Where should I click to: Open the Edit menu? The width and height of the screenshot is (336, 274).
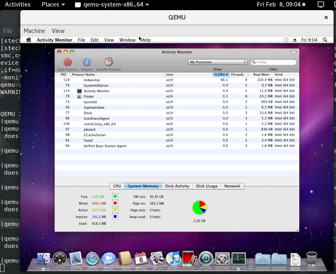(95, 40)
